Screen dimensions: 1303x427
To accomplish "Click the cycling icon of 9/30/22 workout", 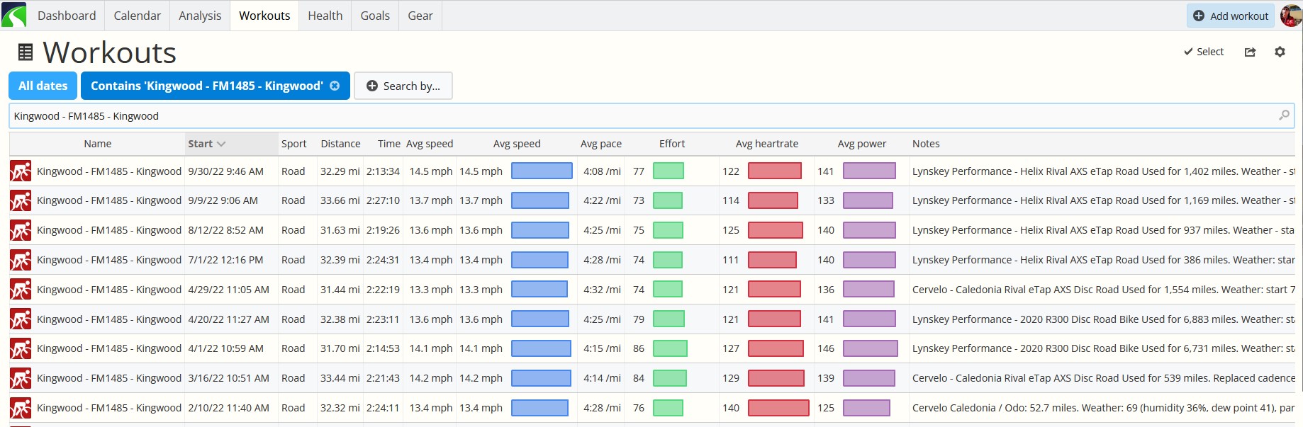I will [21, 171].
